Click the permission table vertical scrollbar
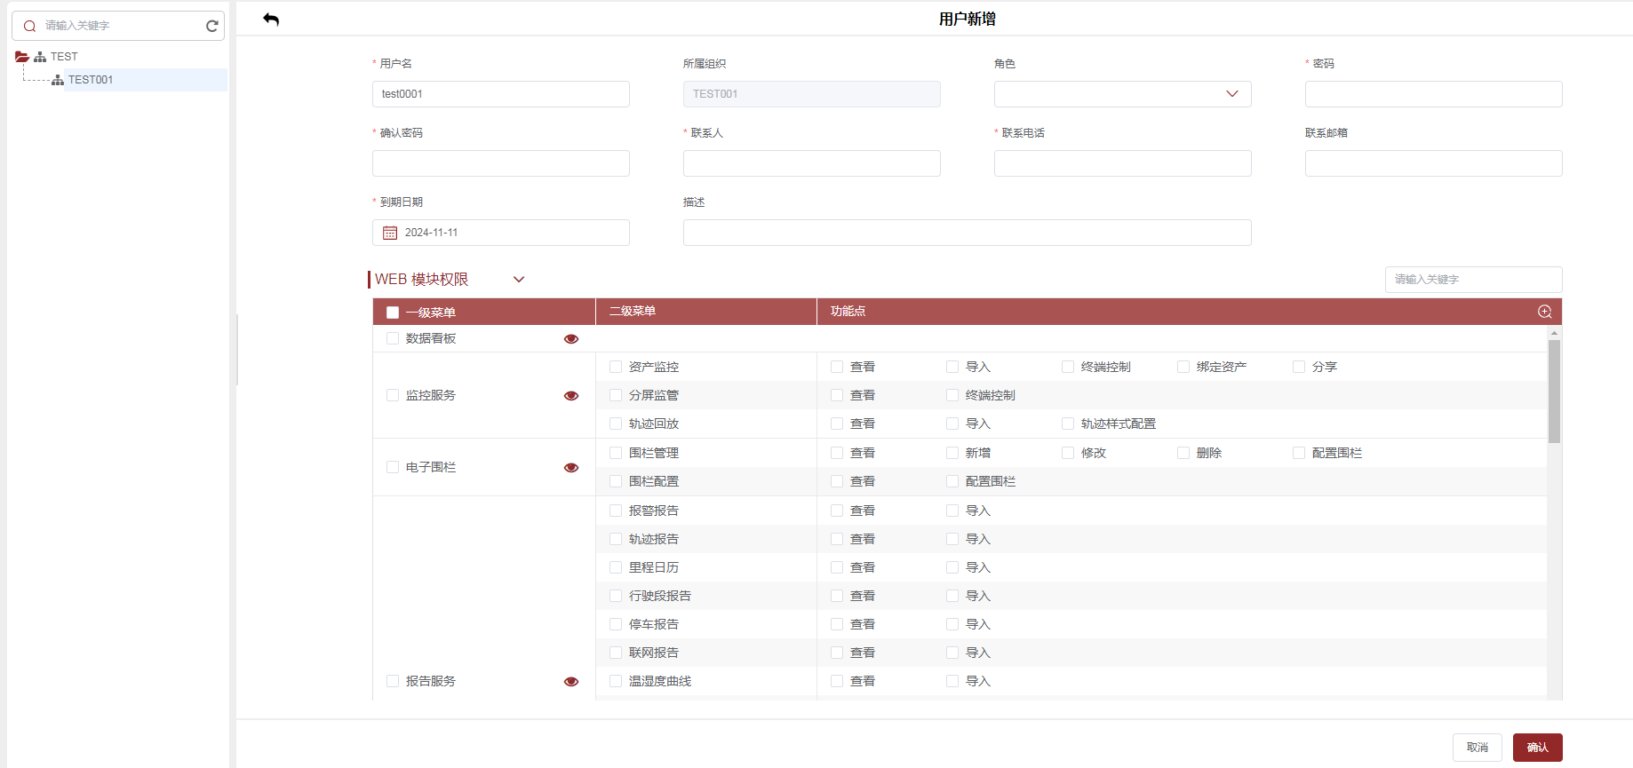The width and height of the screenshot is (1633, 768). pyautogui.click(x=1554, y=391)
